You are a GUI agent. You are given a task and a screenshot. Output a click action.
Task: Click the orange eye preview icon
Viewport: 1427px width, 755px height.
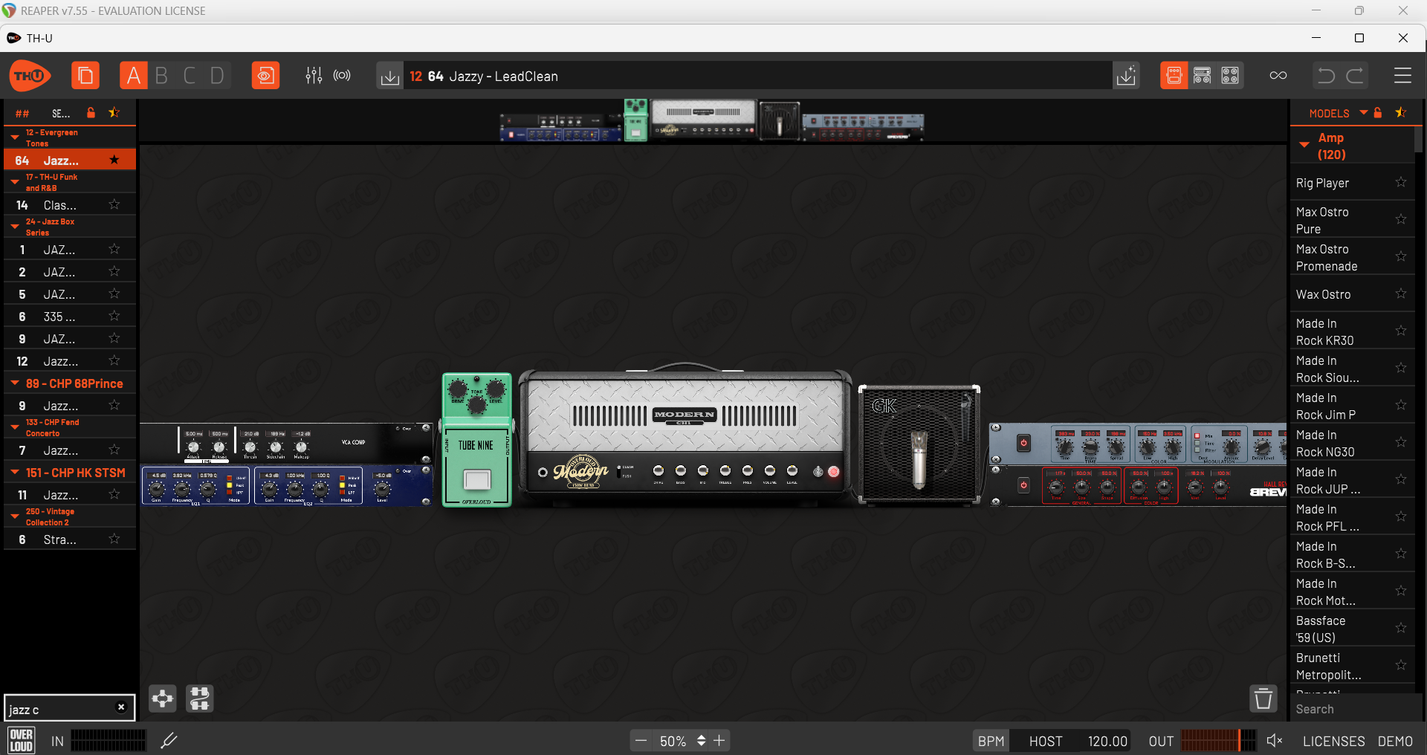(265, 76)
